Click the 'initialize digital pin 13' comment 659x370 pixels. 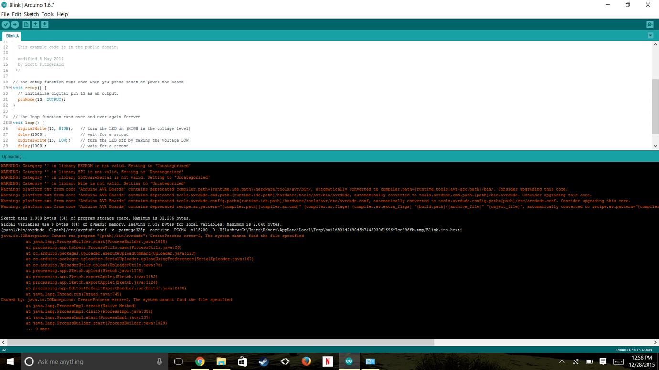pyautogui.click(x=68, y=93)
